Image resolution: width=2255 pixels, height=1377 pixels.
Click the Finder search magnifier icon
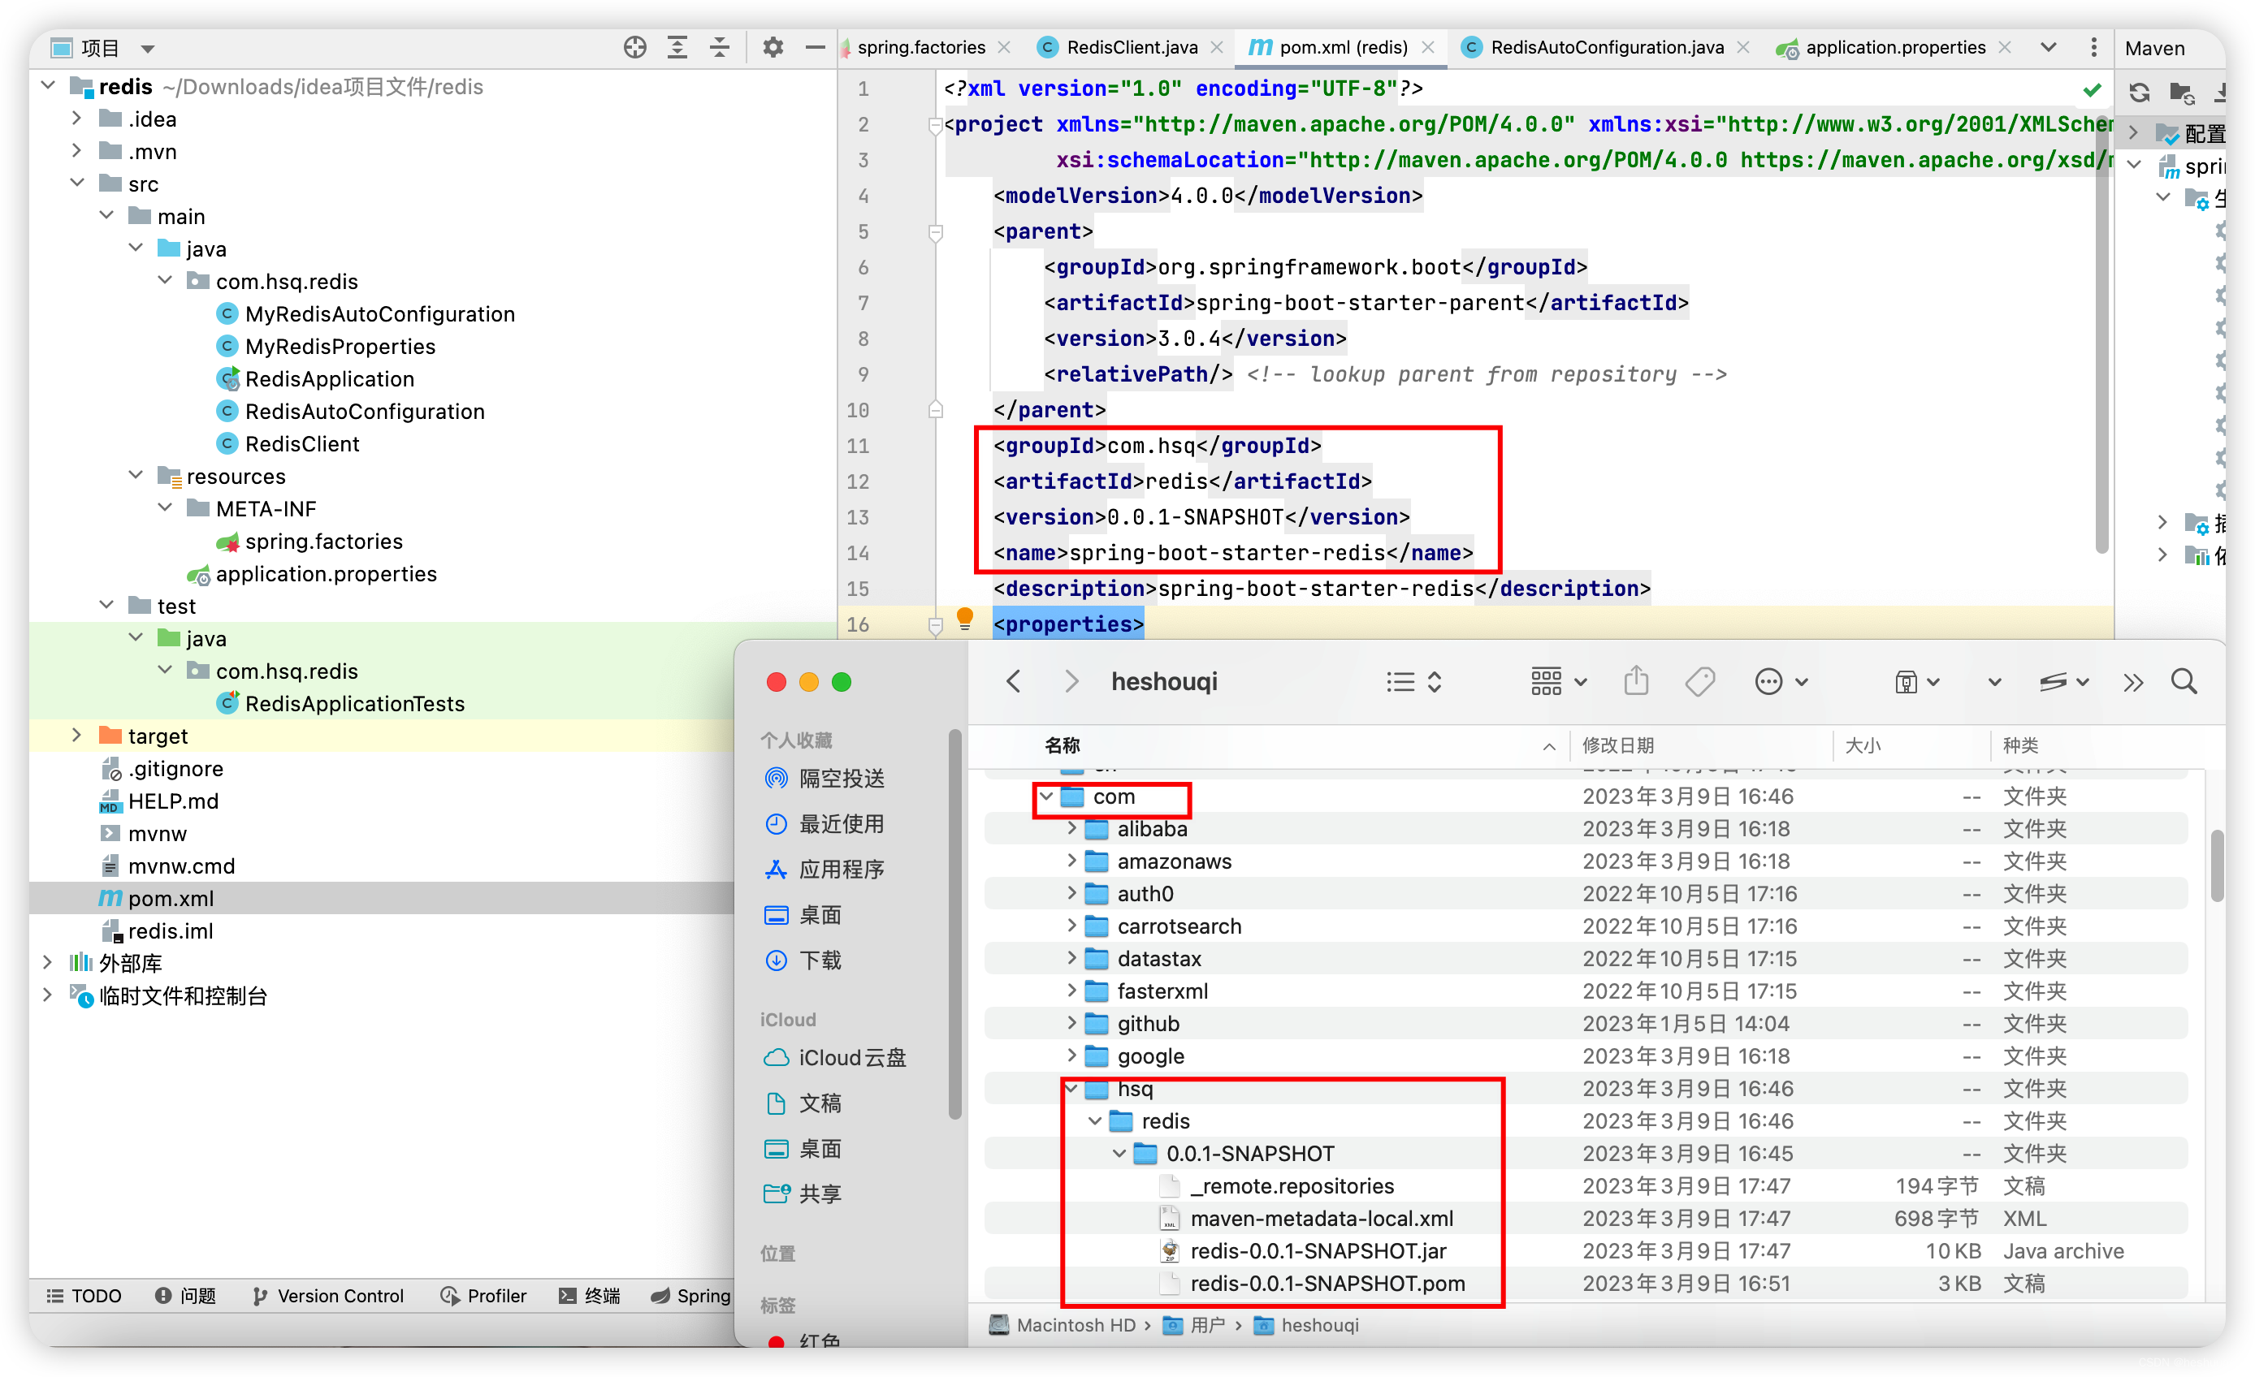tap(2184, 682)
